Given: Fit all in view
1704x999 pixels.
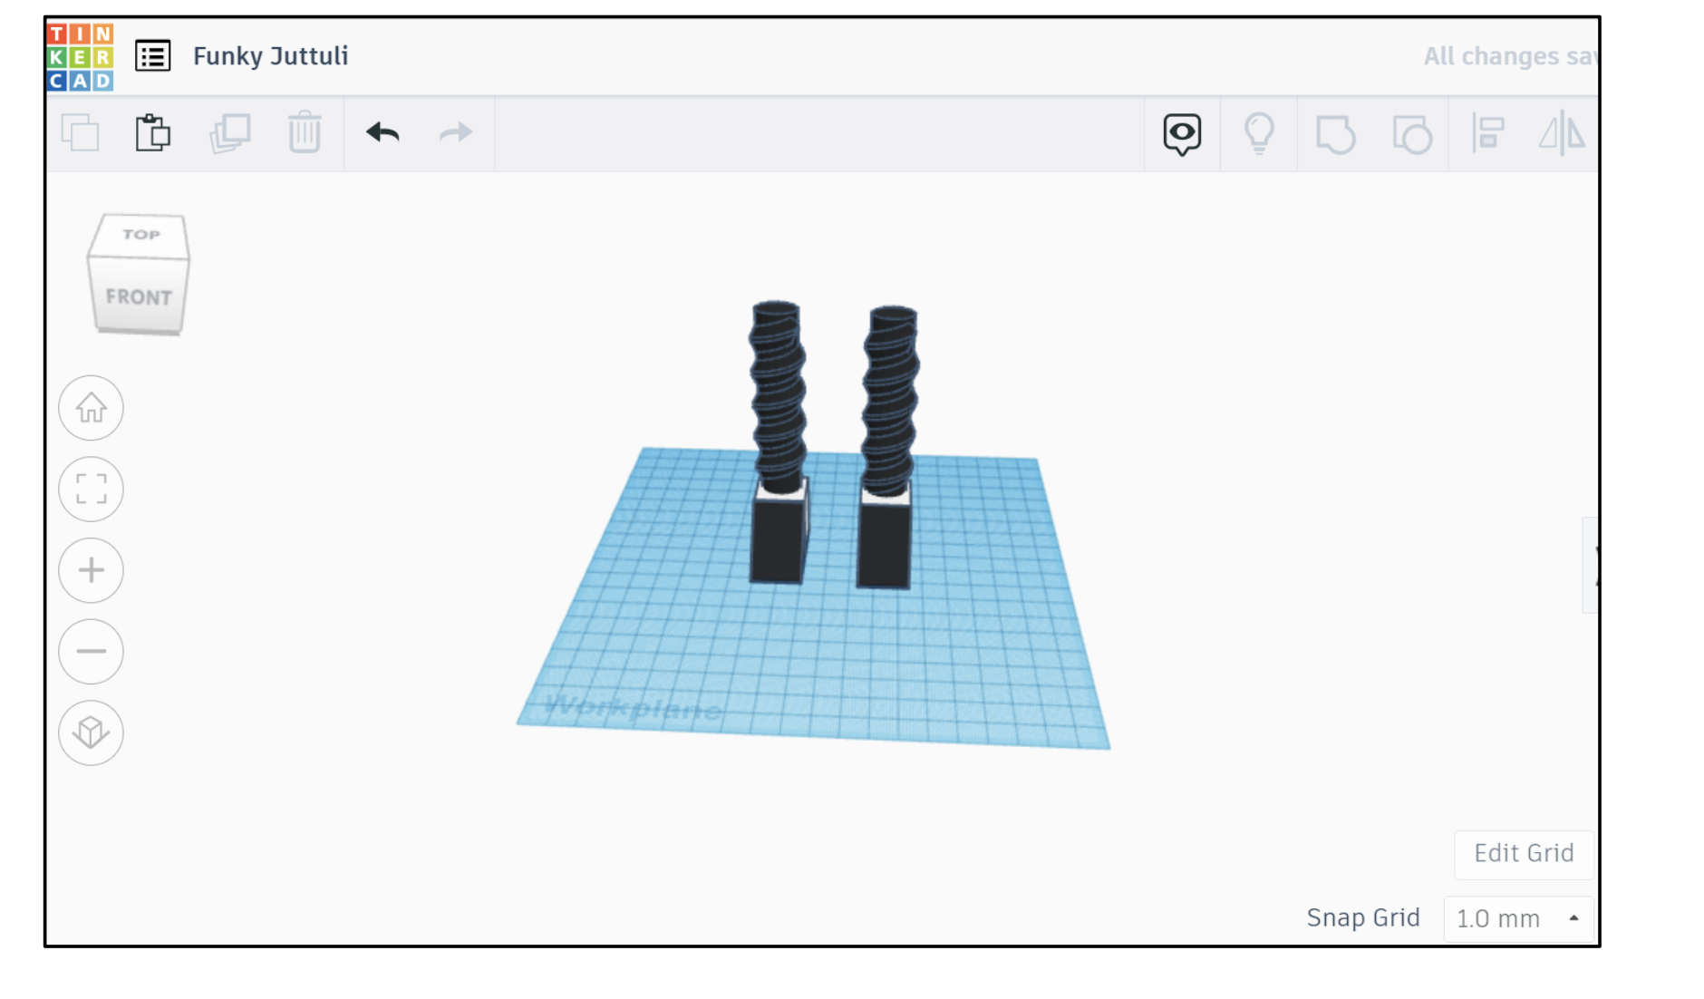Looking at the screenshot, I should pos(91,489).
